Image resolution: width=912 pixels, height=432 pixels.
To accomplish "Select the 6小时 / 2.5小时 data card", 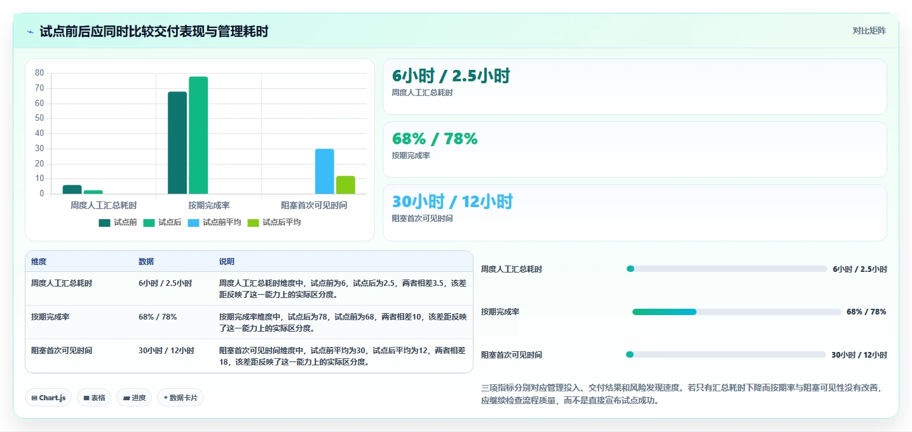I will (x=634, y=86).
